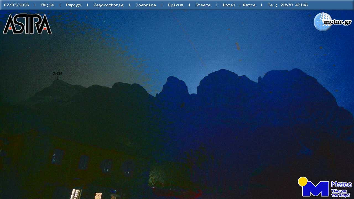Click the 00:14 timestamp in header

pyautogui.click(x=48, y=5)
